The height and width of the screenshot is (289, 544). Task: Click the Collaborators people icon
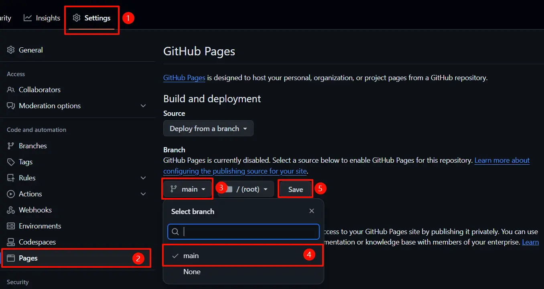pyautogui.click(x=11, y=90)
